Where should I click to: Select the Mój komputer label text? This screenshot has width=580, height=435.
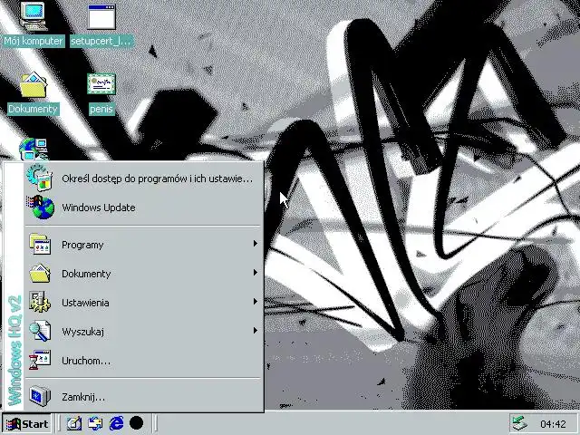click(34, 41)
